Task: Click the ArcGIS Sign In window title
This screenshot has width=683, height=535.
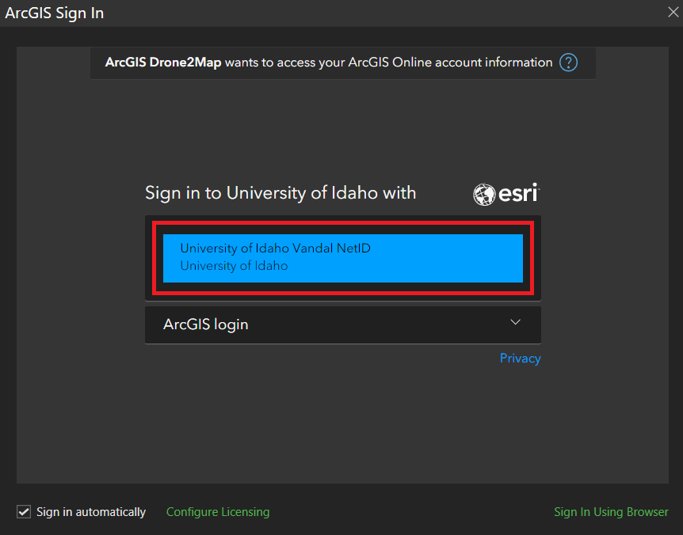Action: point(55,13)
